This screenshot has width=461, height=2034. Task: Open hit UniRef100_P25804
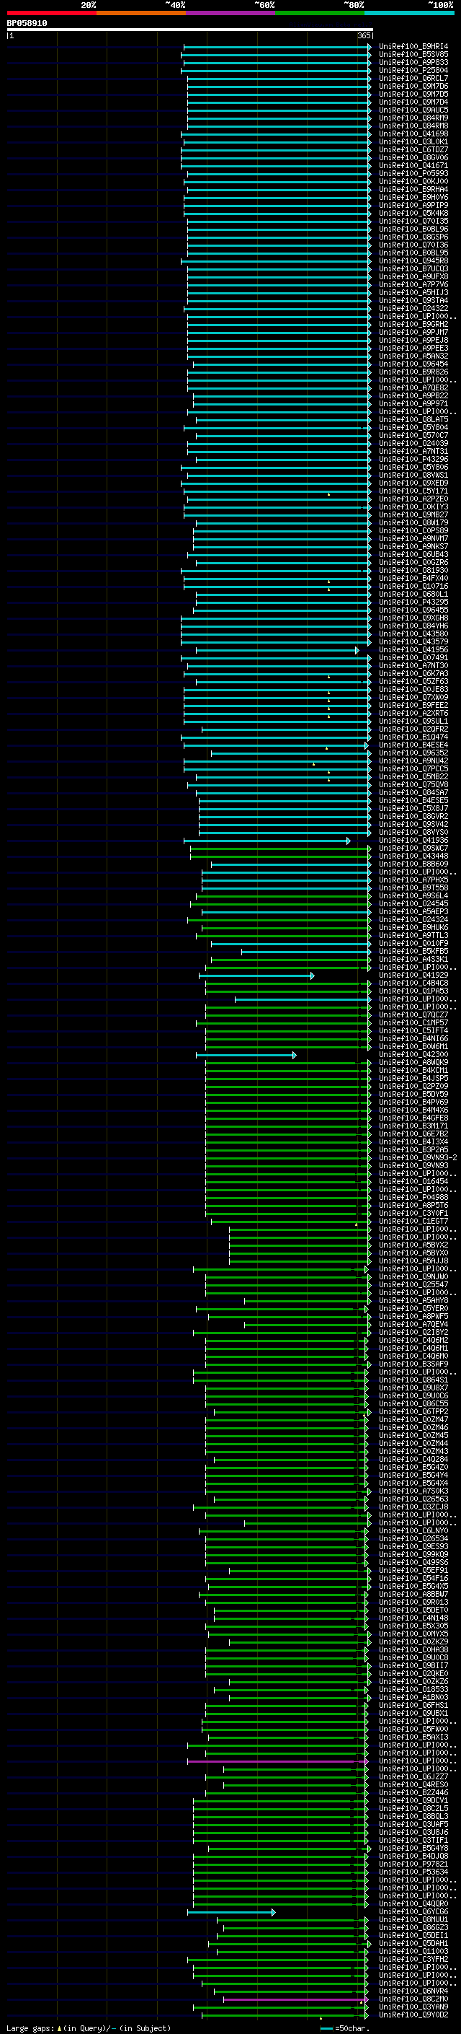click(x=413, y=70)
